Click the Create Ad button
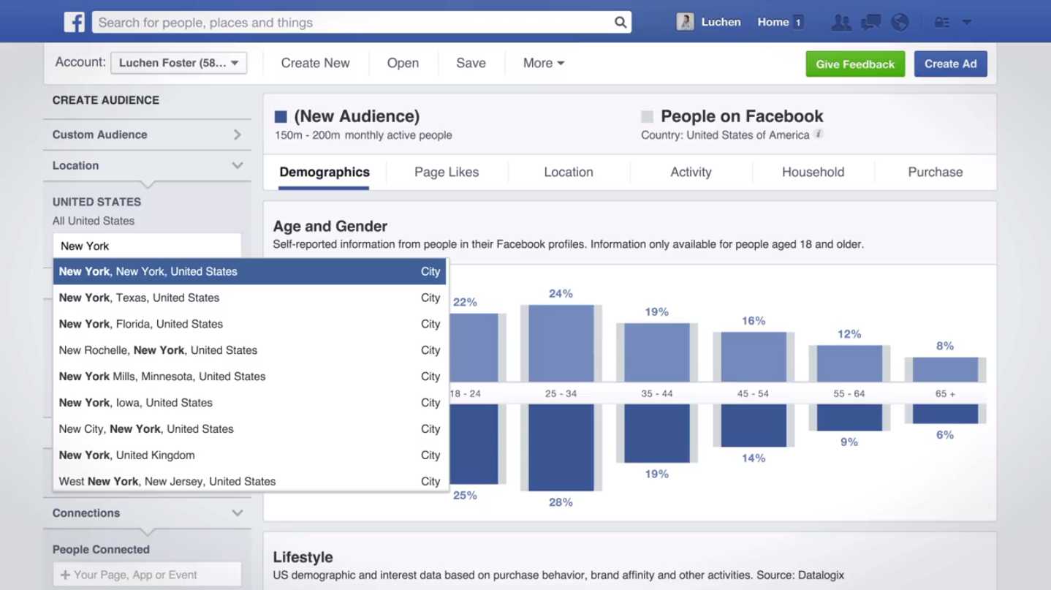 click(950, 64)
